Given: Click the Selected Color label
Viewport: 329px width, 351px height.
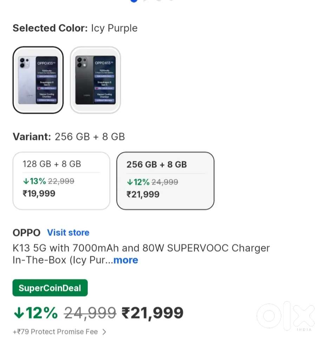Looking at the screenshot, I should 50,28.
